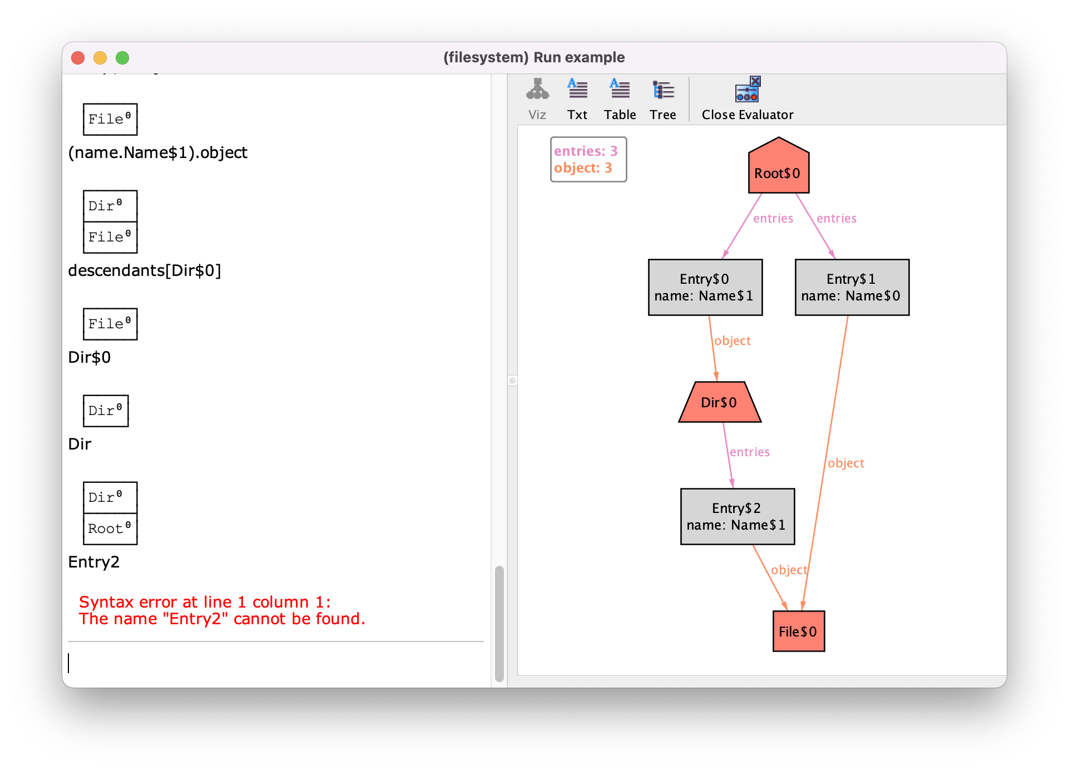
Task: Click the 'object' label on Entry$1 edge
Action: [846, 463]
